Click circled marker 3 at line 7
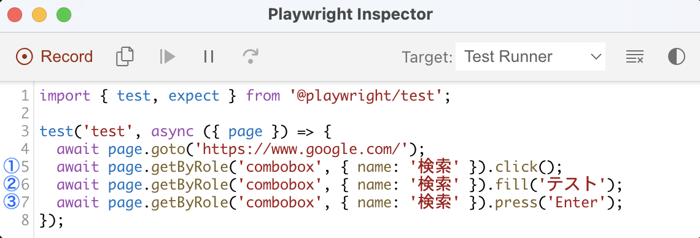700x238 pixels. 10,202
